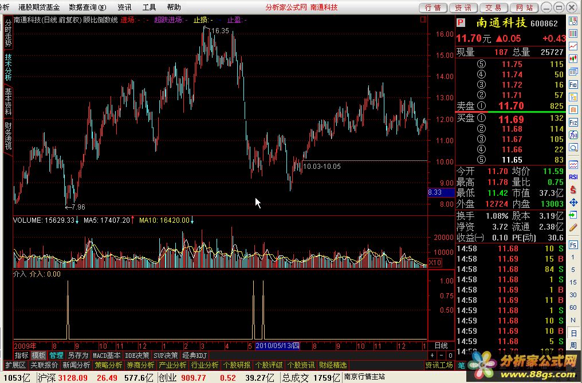
Task: Click the 资讯 button at top right
Action: 463,8
